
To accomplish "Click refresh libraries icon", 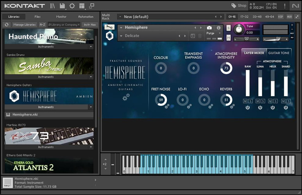I will (6, 25).
